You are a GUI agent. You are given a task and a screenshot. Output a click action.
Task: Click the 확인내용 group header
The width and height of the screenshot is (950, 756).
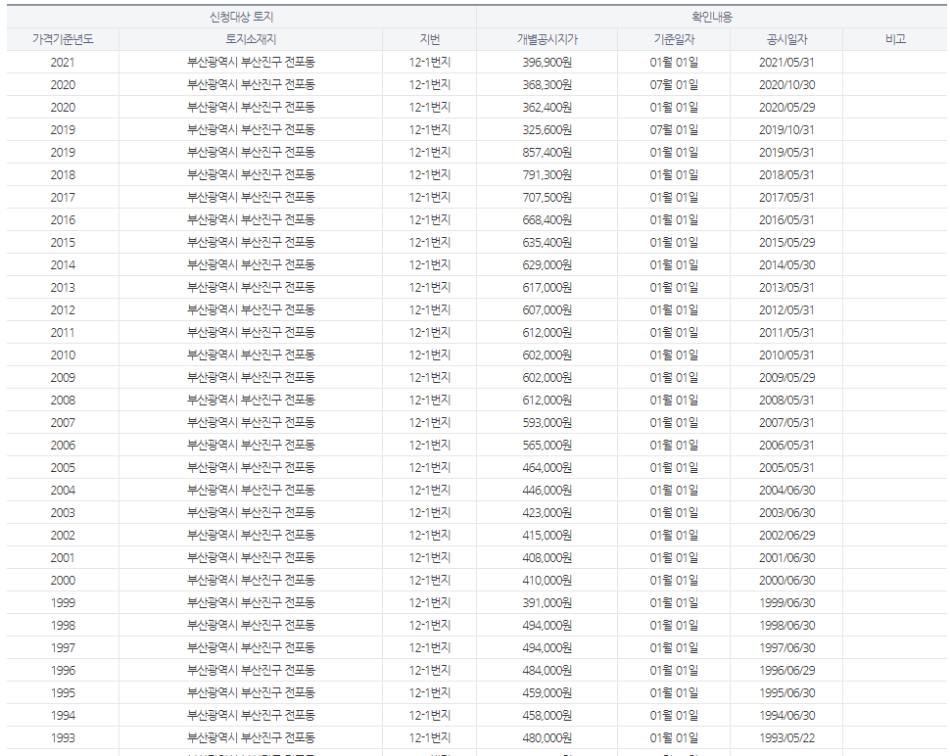click(x=712, y=17)
